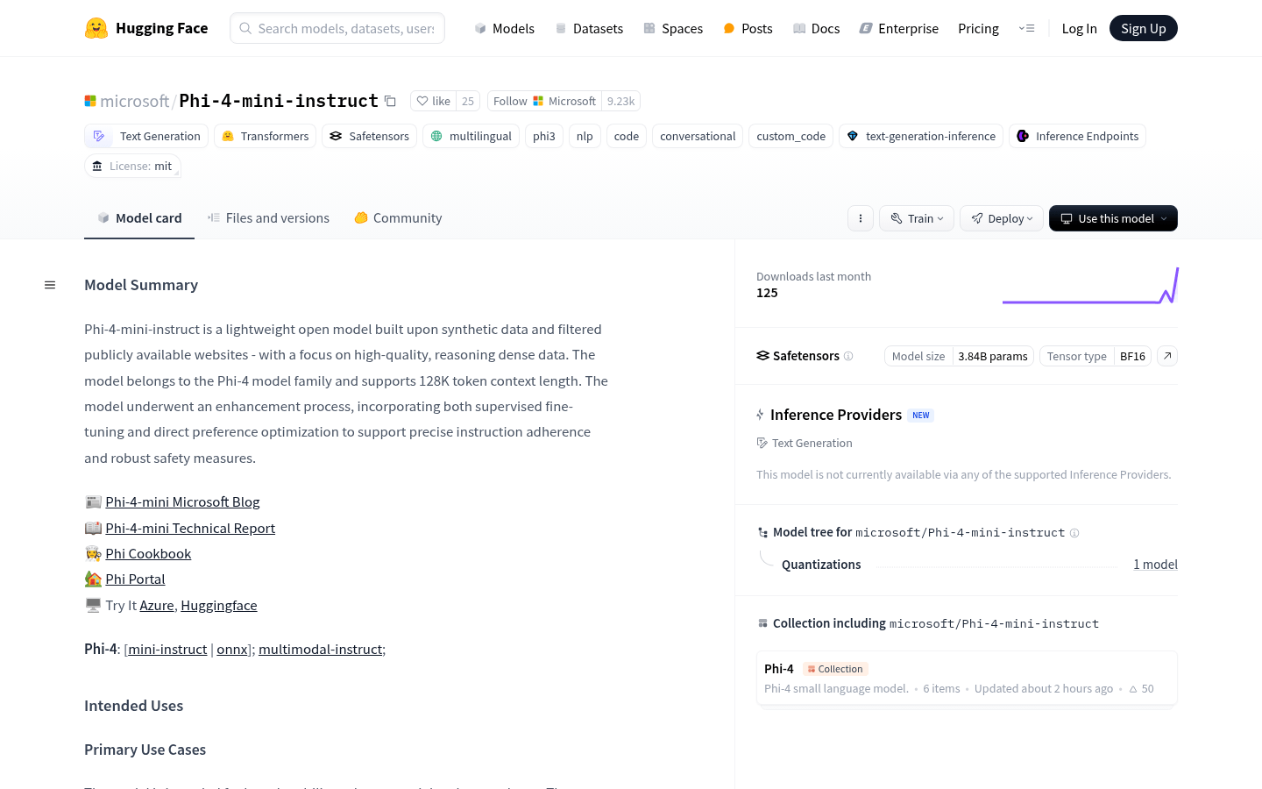This screenshot has width=1262, height=789.
Task: Copy model name with copy icon
Action: 391,102
